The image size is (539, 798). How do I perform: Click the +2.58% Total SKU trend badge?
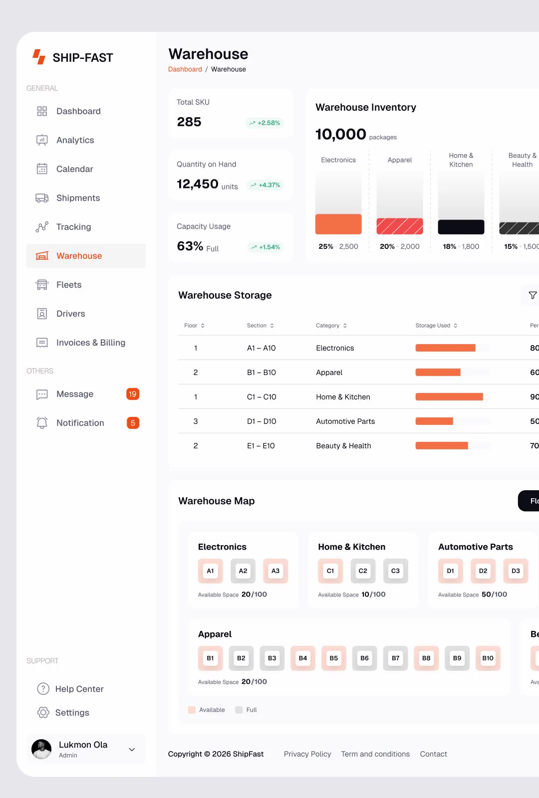[x=265, y=123]
